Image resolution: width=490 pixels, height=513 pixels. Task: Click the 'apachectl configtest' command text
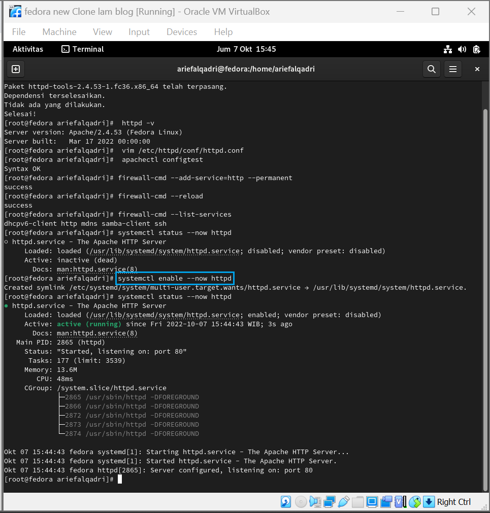coord(162,160)
